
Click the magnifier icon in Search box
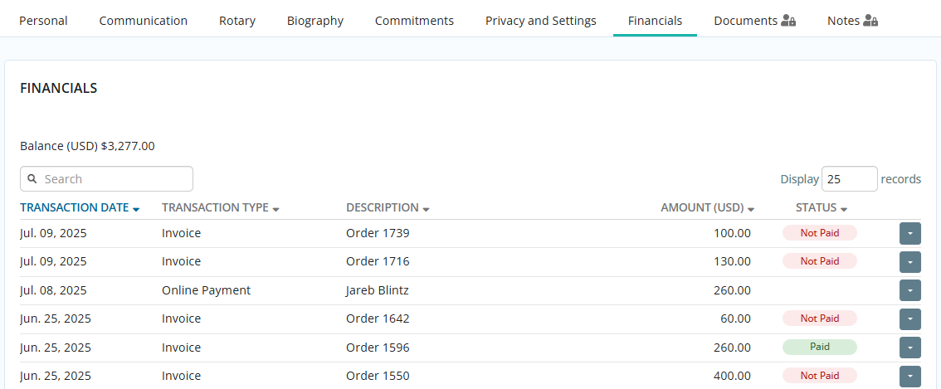click(x=32, y=179)
